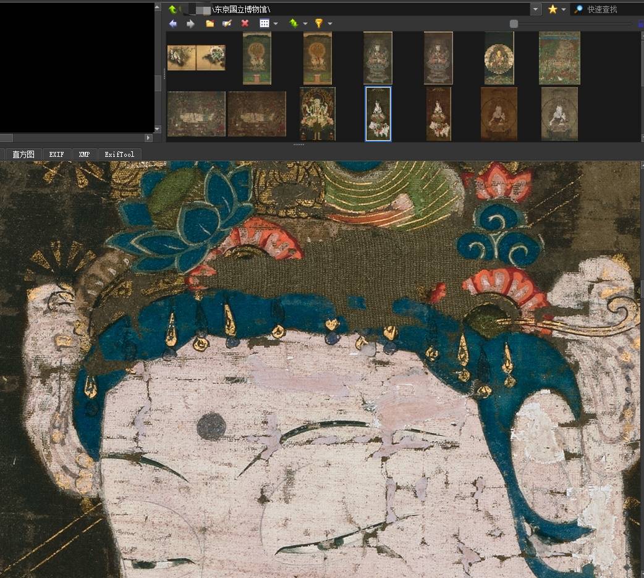Open the favorites star menu
The image size is (644, 578).
click(x=553, y=9)
